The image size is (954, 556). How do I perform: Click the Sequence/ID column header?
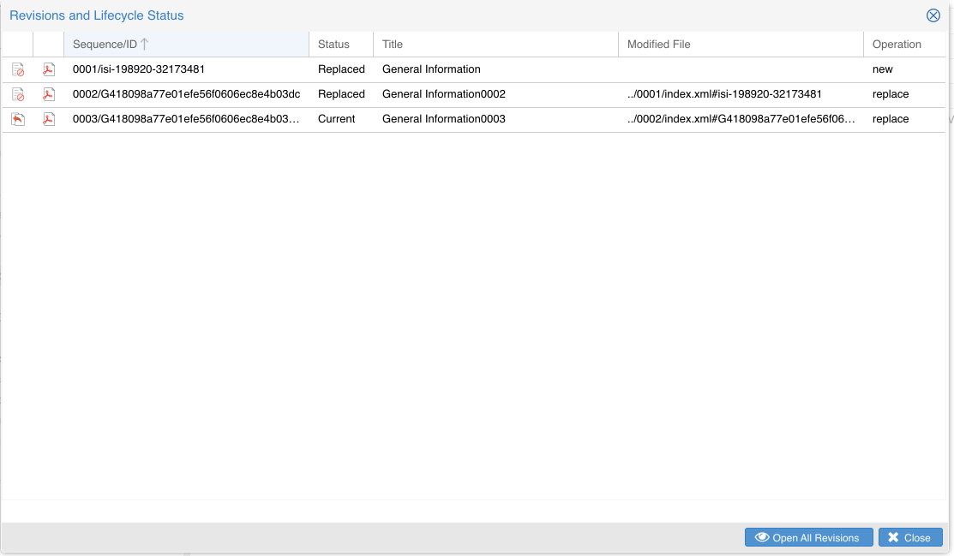[x=105, y=45]
